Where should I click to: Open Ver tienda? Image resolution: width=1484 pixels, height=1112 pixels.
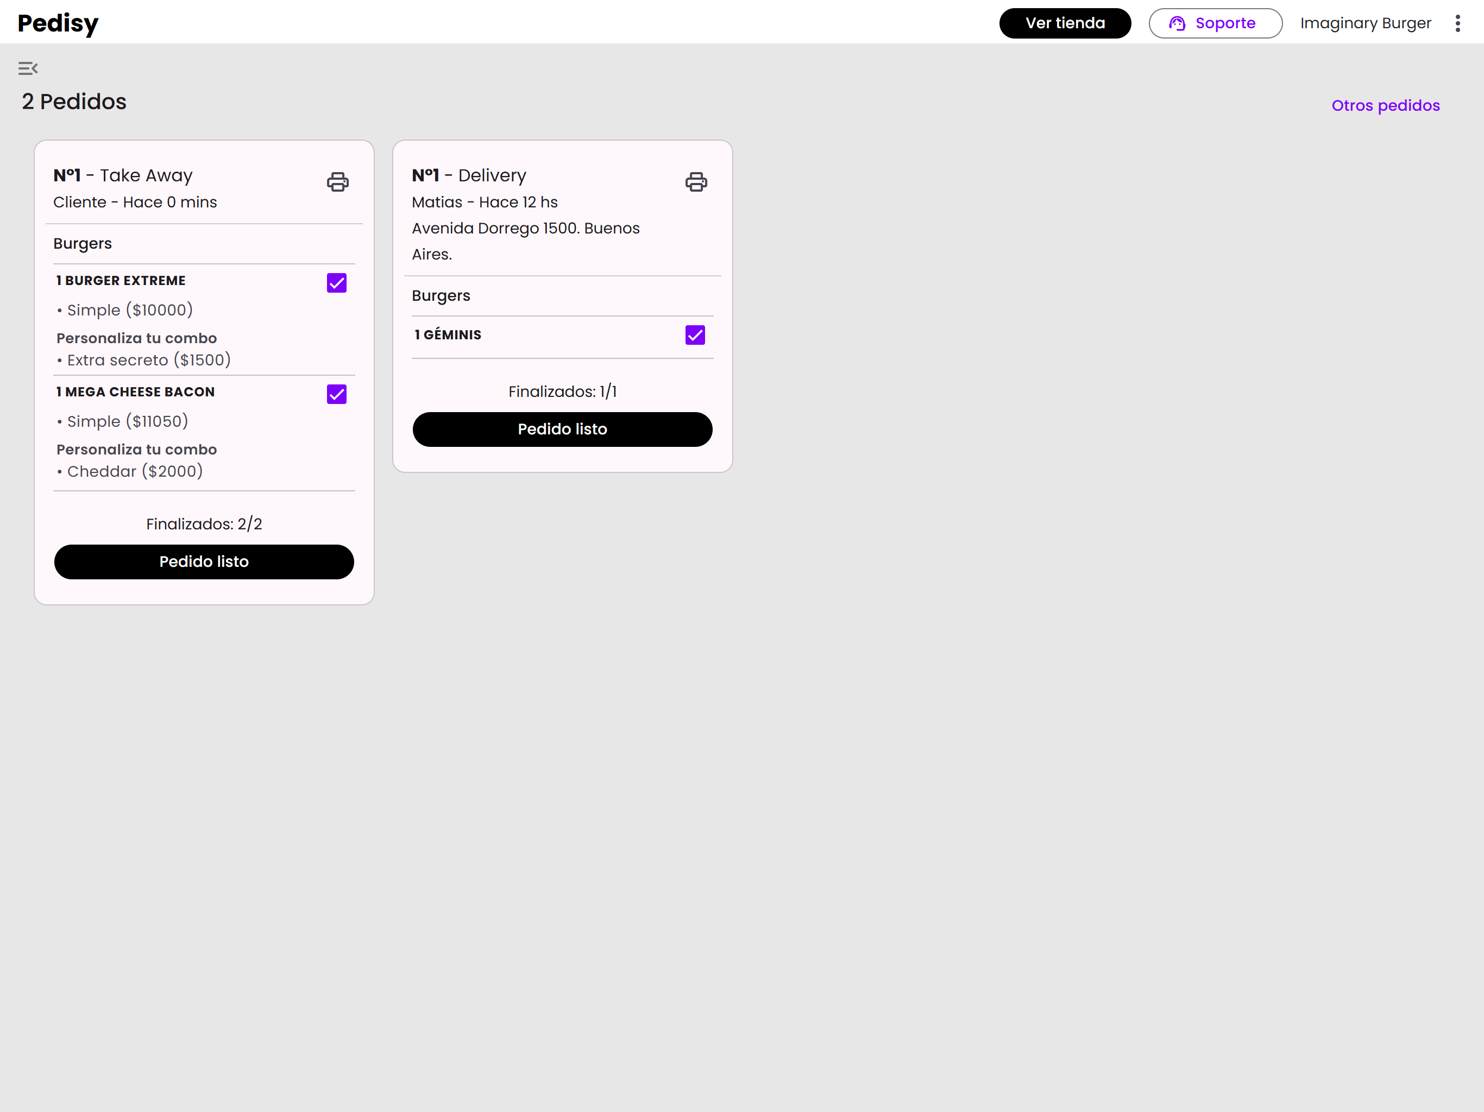click(x=1065, y=23)
